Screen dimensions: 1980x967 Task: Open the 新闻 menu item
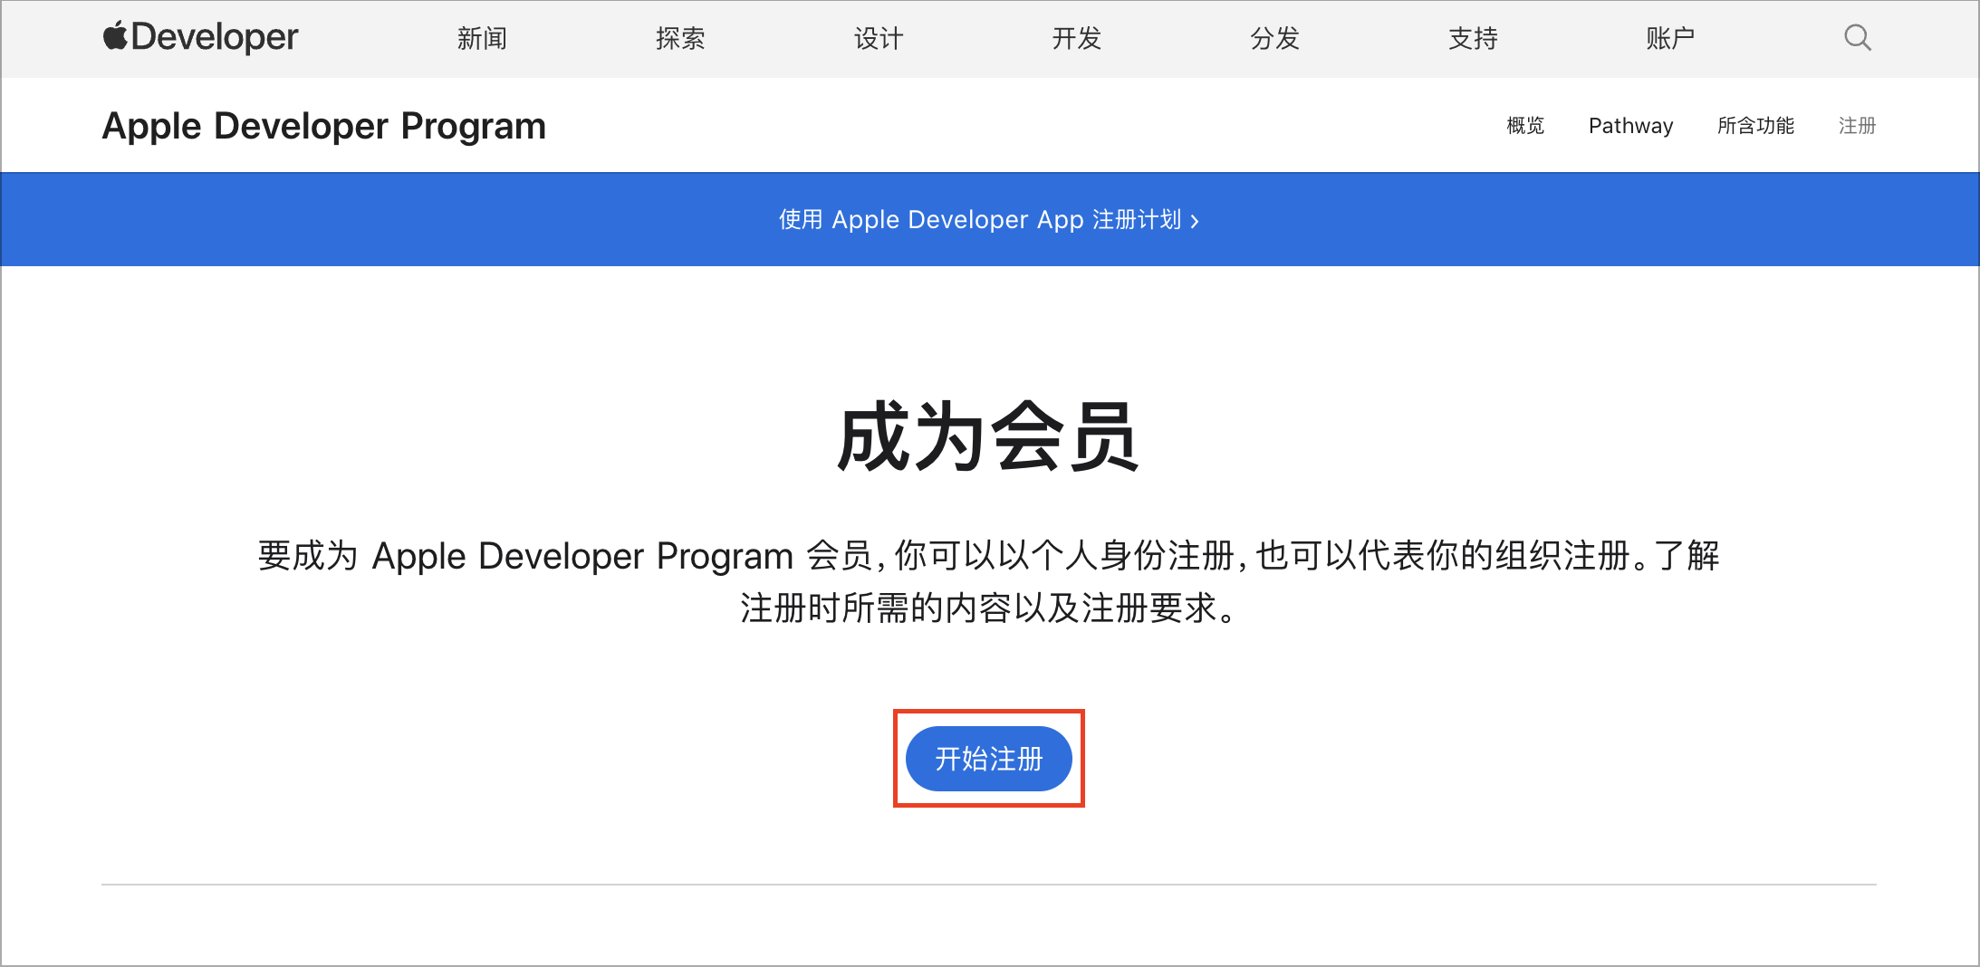(482, 38)
